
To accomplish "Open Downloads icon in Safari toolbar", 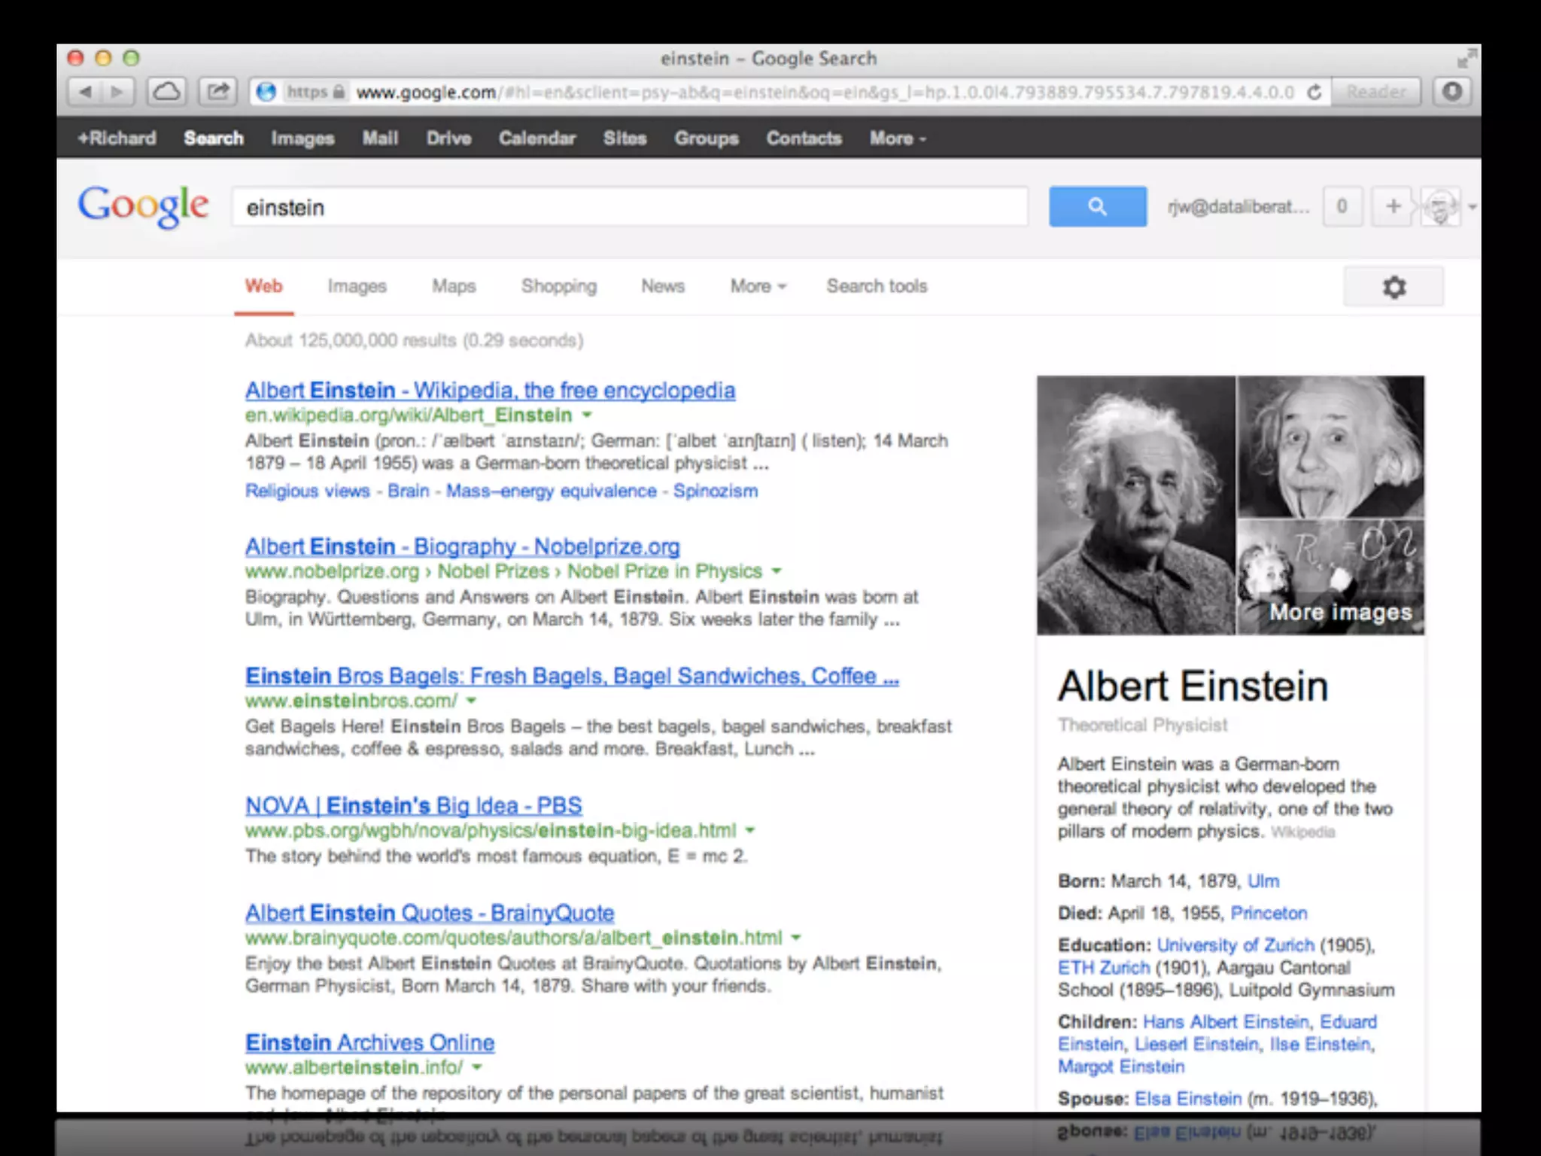I will (x=1451, y=92).
